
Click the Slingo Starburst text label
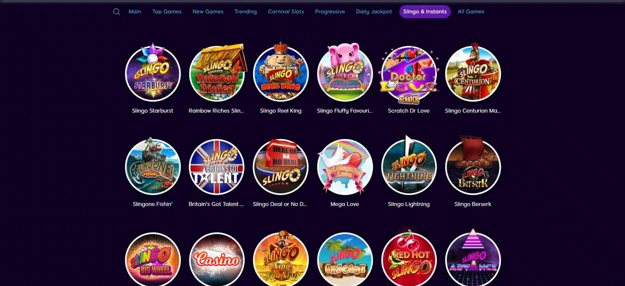coord(152,111)
